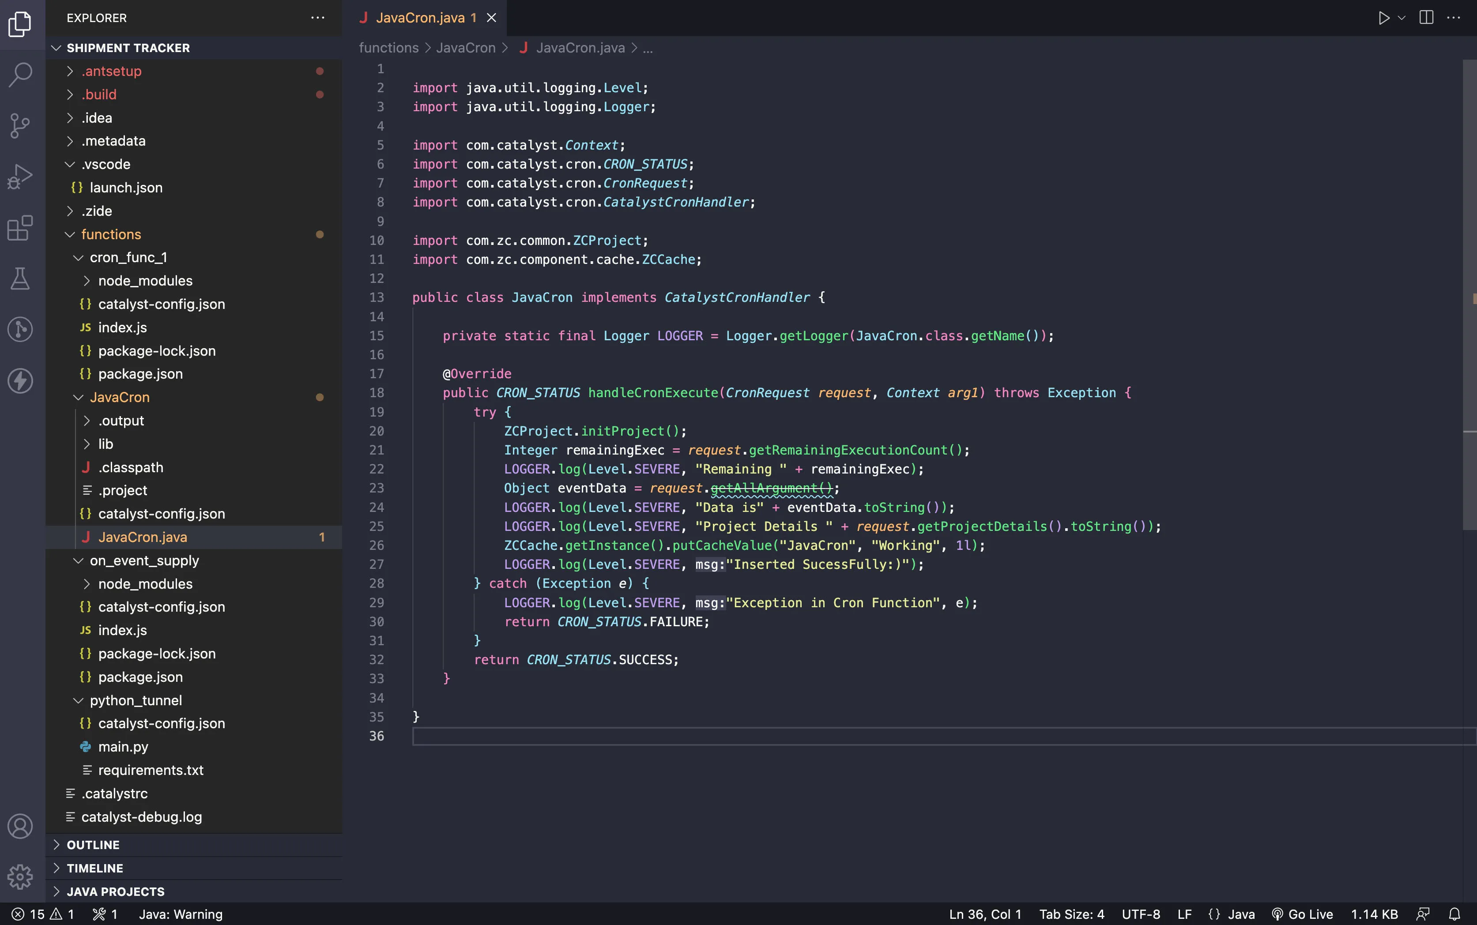Image resolution: width=1477 pixels, height=925 pixels.
Task: Open the notifications bell icon
Action: click(x=1455, y=914)
